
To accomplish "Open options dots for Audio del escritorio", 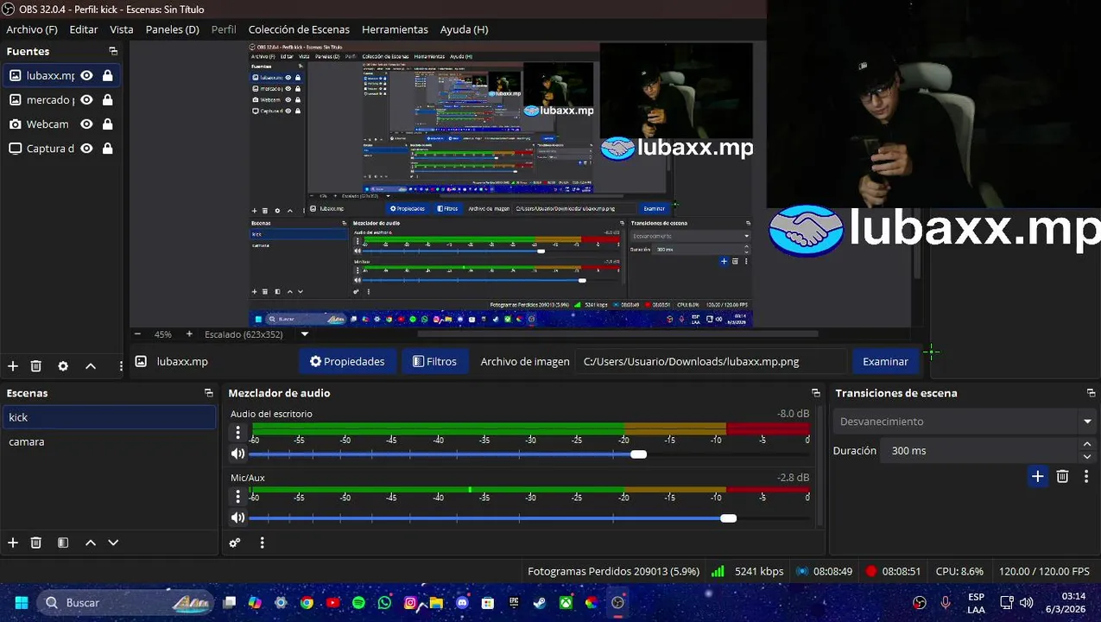I will (238, 432).
